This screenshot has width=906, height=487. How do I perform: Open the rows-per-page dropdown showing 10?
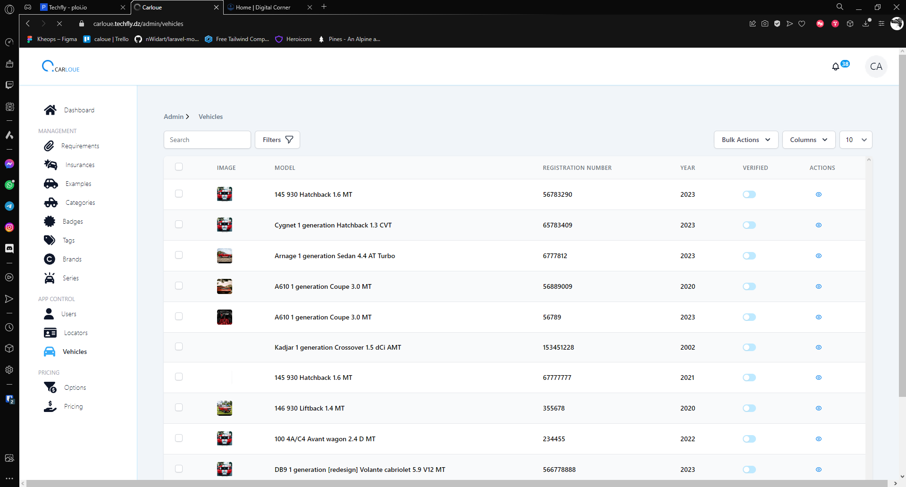point(856,140)
